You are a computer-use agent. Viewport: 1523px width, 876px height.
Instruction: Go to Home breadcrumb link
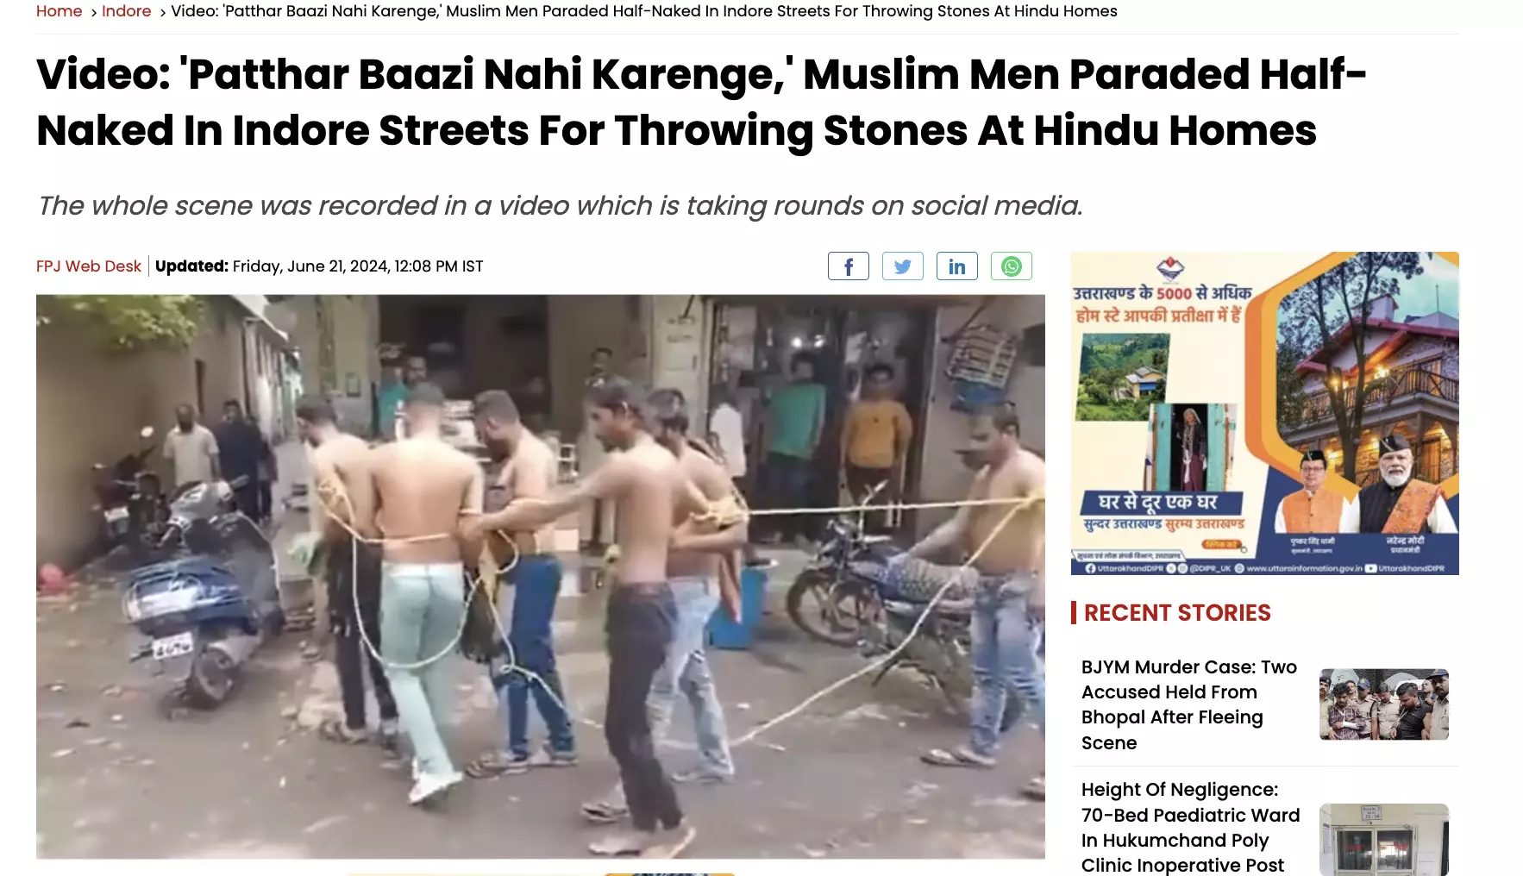[59, 11]
